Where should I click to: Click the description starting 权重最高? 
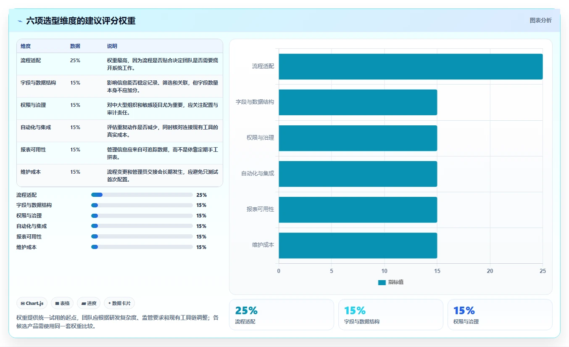click(163, 64)
